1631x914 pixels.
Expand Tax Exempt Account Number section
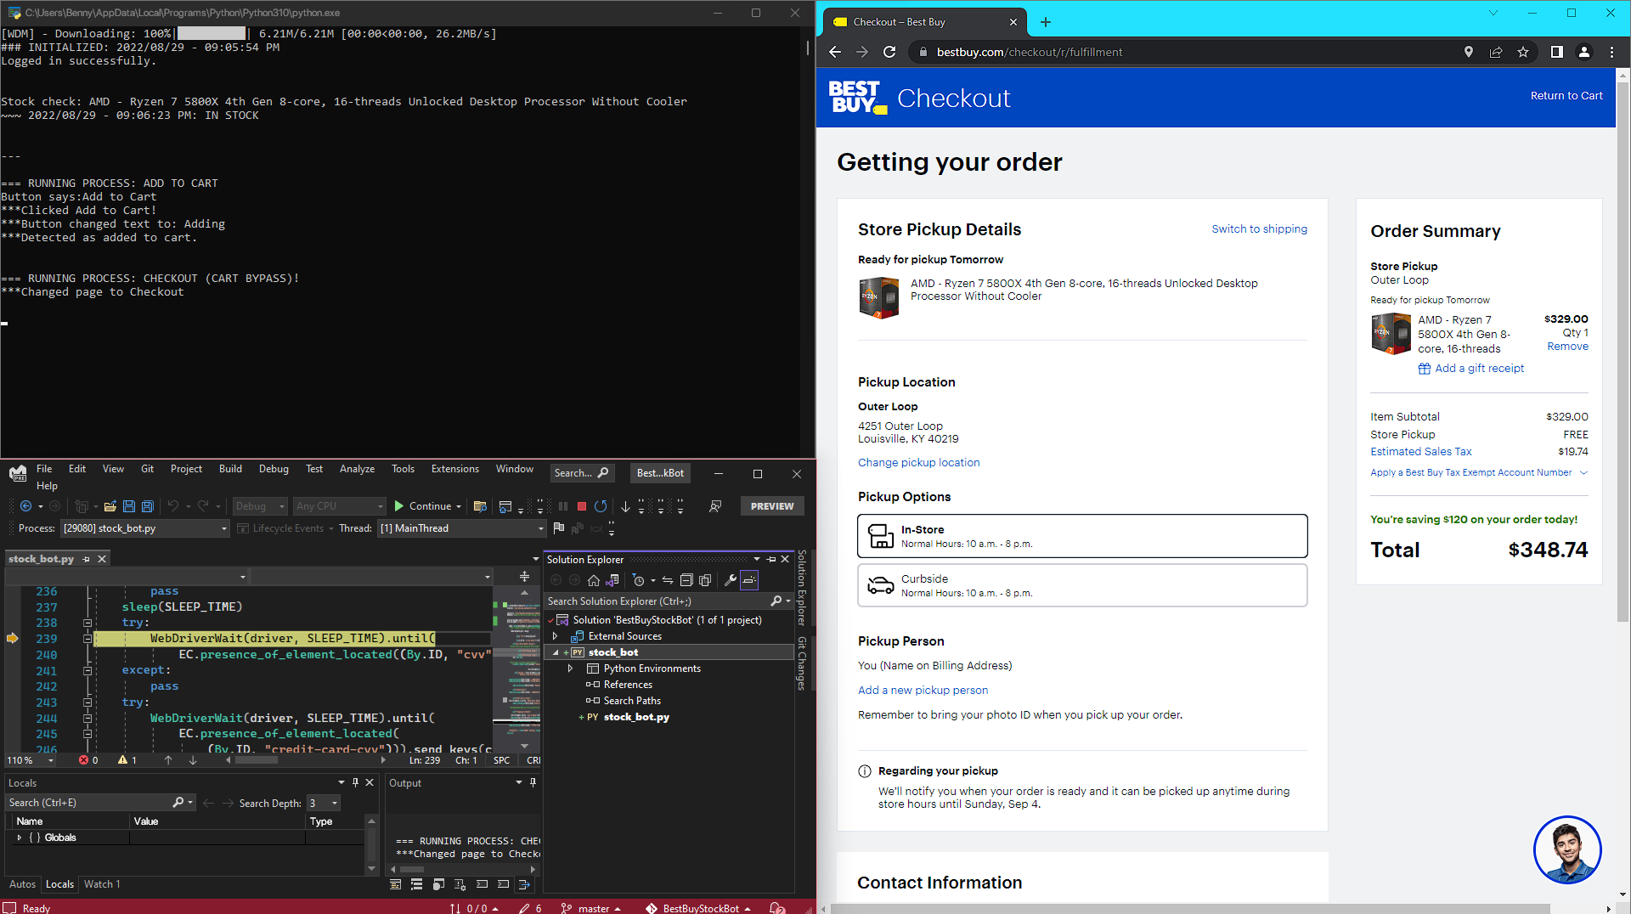point(1479,472)
